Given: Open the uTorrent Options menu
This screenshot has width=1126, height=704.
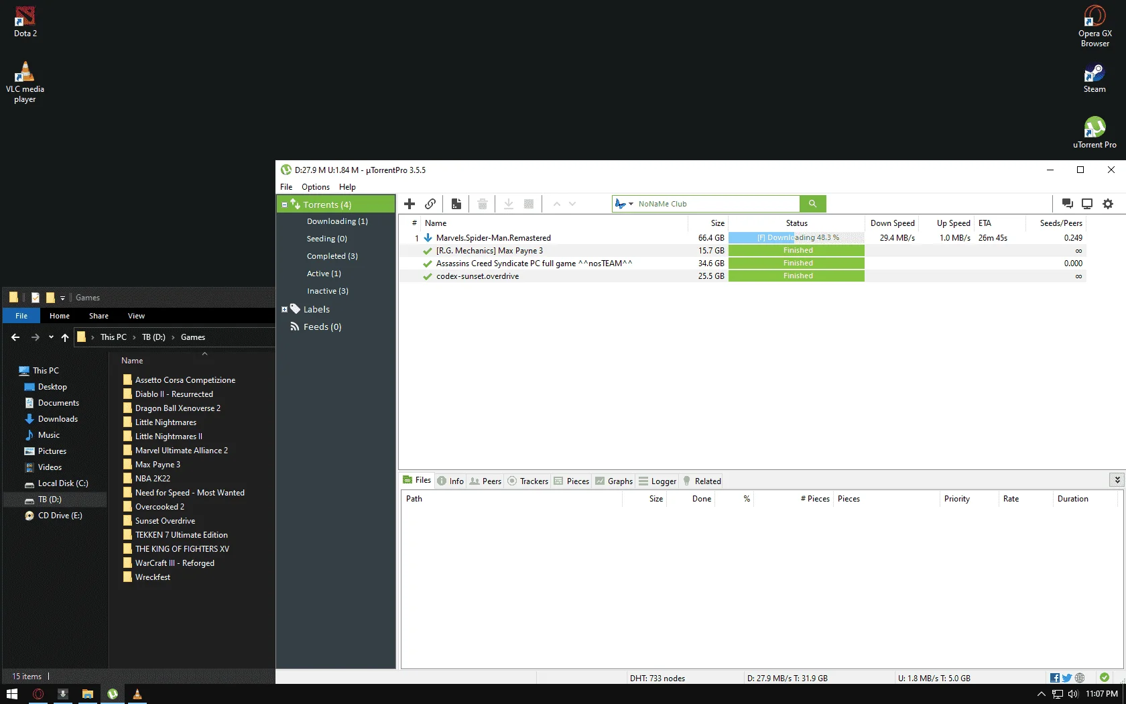Looking at the screenshot, I should (x=316, y=187).
